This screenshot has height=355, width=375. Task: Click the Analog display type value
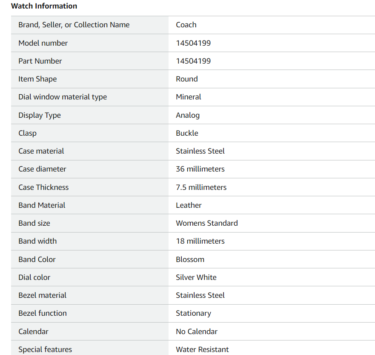188,115
